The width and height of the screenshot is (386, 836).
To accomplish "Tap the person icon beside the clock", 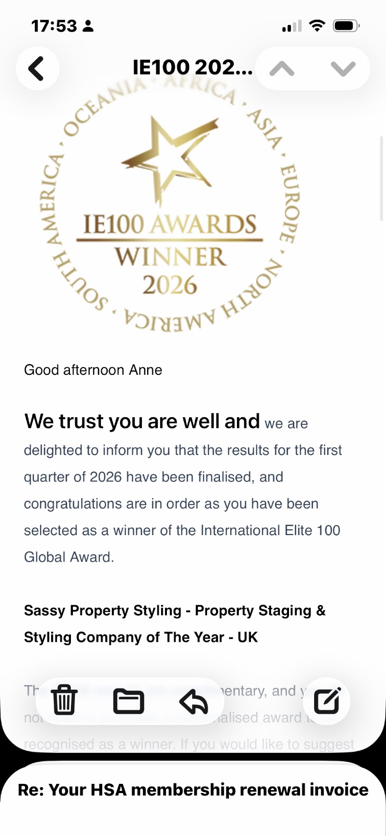I will click(x=88, y=26).
